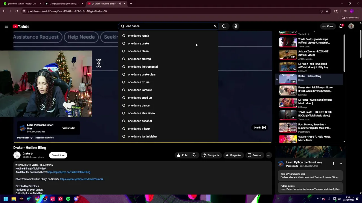This screenshot has height=203, width=362.
Task: Open the Spotify track link
Action: tap(82, 179)
